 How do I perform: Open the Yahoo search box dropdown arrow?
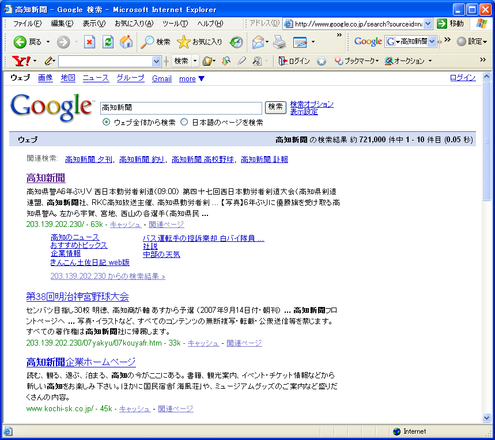click(x=156, y=61)
